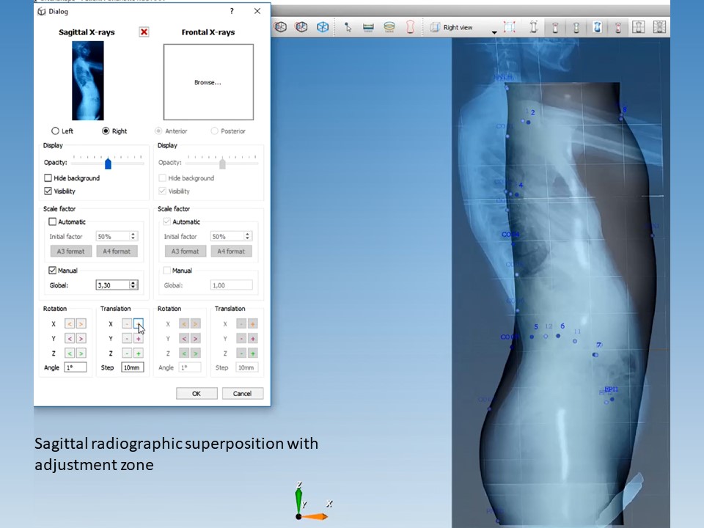Toggle the blue torso display icon
The width and height of the screenshot is (704, 528).
tap(597, 27)
